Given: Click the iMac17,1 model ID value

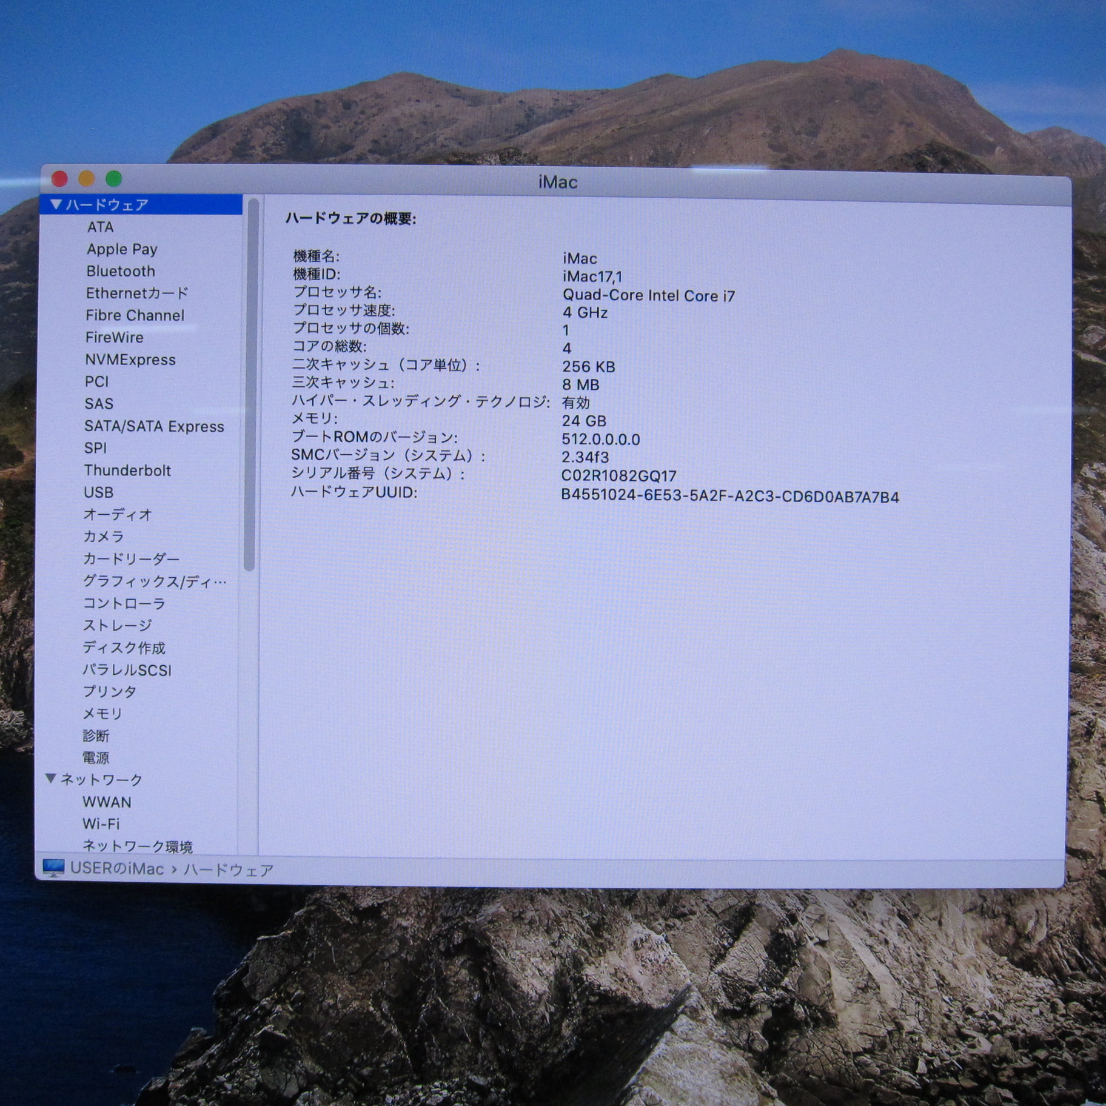Looking at the screenshot, I should 592,276.
